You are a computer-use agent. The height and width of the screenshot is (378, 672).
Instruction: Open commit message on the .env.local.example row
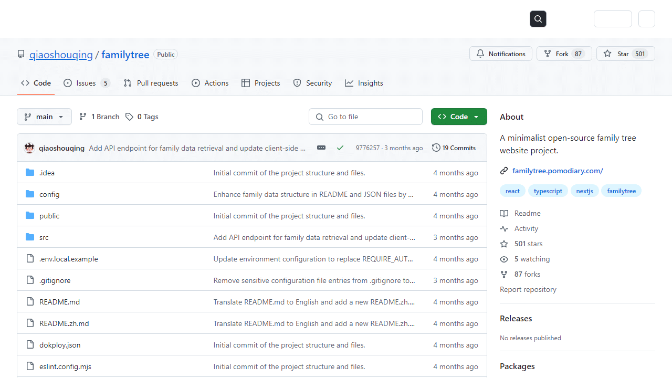click(313, 259)
